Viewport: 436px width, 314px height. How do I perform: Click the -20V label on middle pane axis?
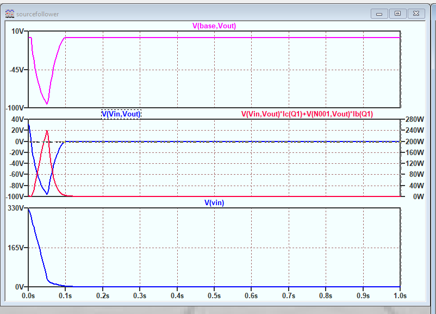[16, 152]
